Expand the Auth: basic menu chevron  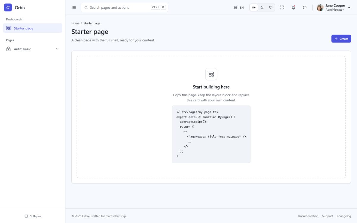pos(57,49)
